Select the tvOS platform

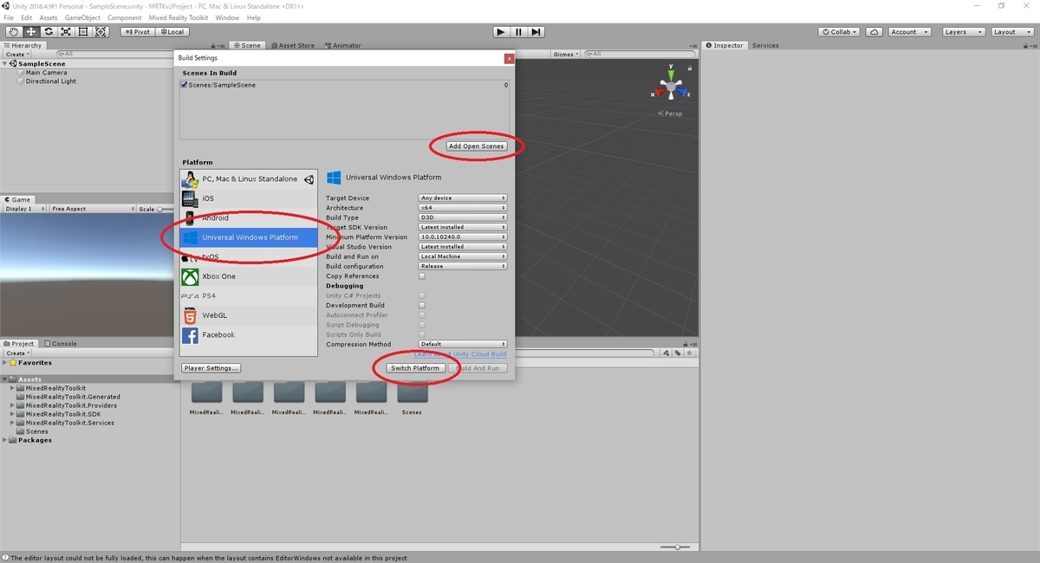point(249,257)
